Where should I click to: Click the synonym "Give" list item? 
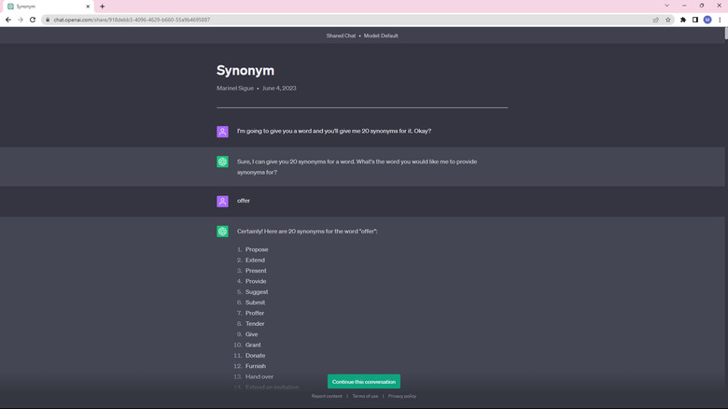coord(252,334)
